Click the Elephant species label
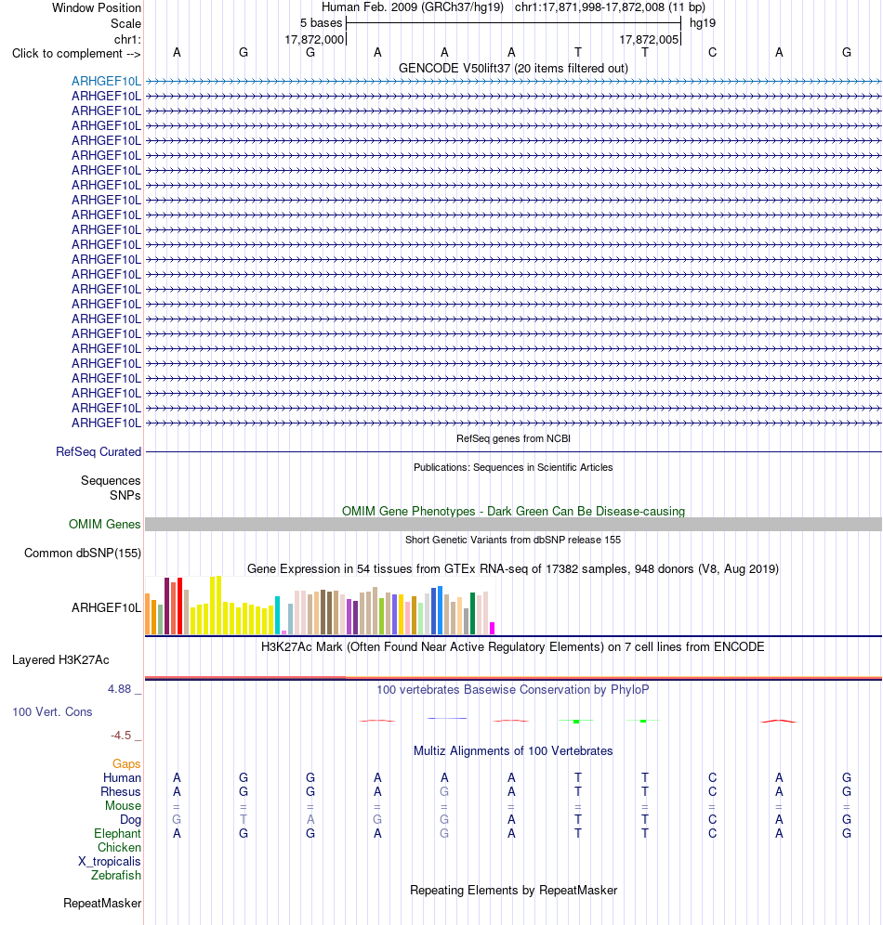This screenshot has height=925, width=883. (x=117, y=834)
